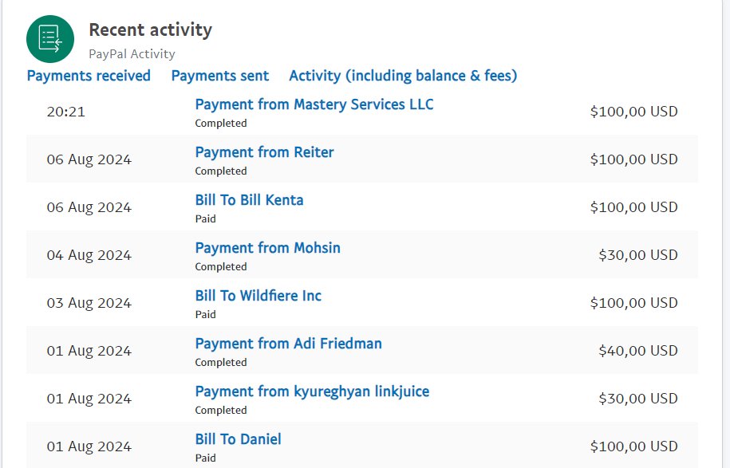Switch to the Payments sent tab
This screenshot has height=468, width=730.
220,76
